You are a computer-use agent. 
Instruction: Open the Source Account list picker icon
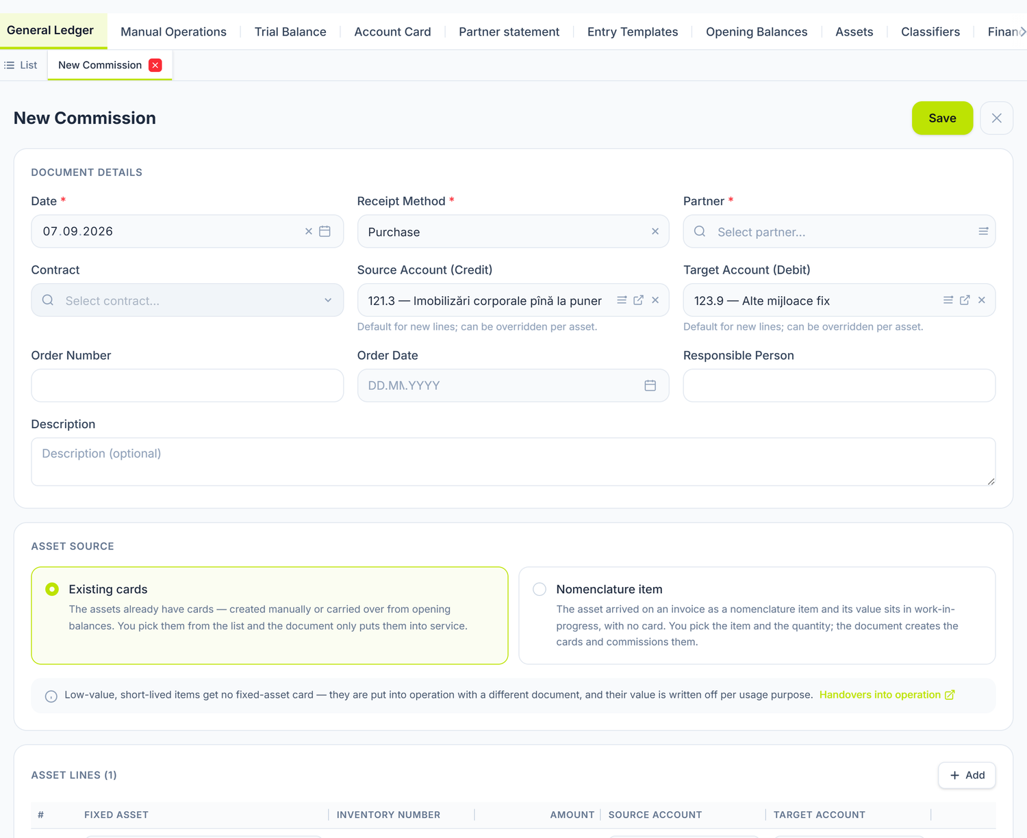click(622, 300)
